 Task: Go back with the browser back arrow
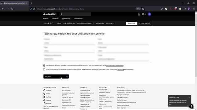tap(3, 9)
